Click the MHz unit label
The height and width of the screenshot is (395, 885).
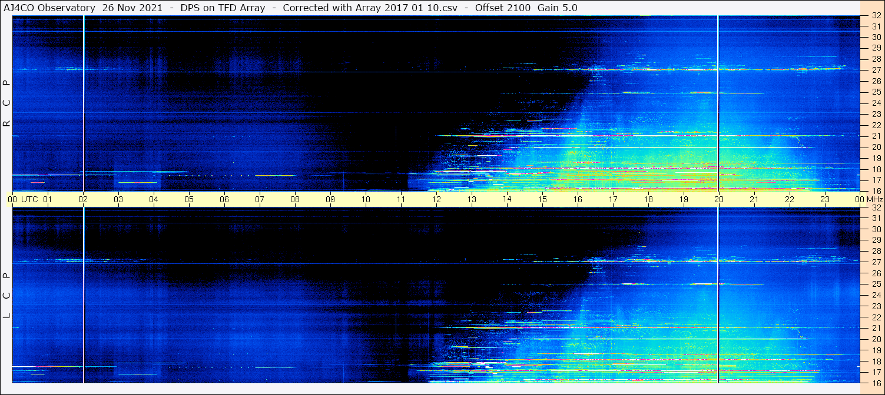(874, 199)
